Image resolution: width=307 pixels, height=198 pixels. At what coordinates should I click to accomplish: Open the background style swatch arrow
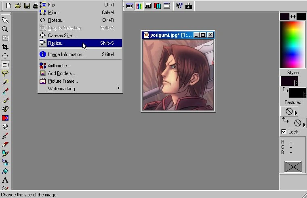304,95
